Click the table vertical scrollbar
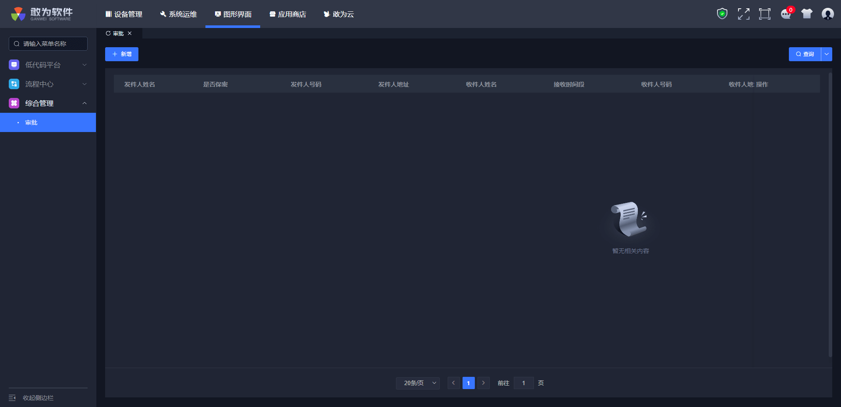This screenshot has width=841, height=407. click(830, 215)
